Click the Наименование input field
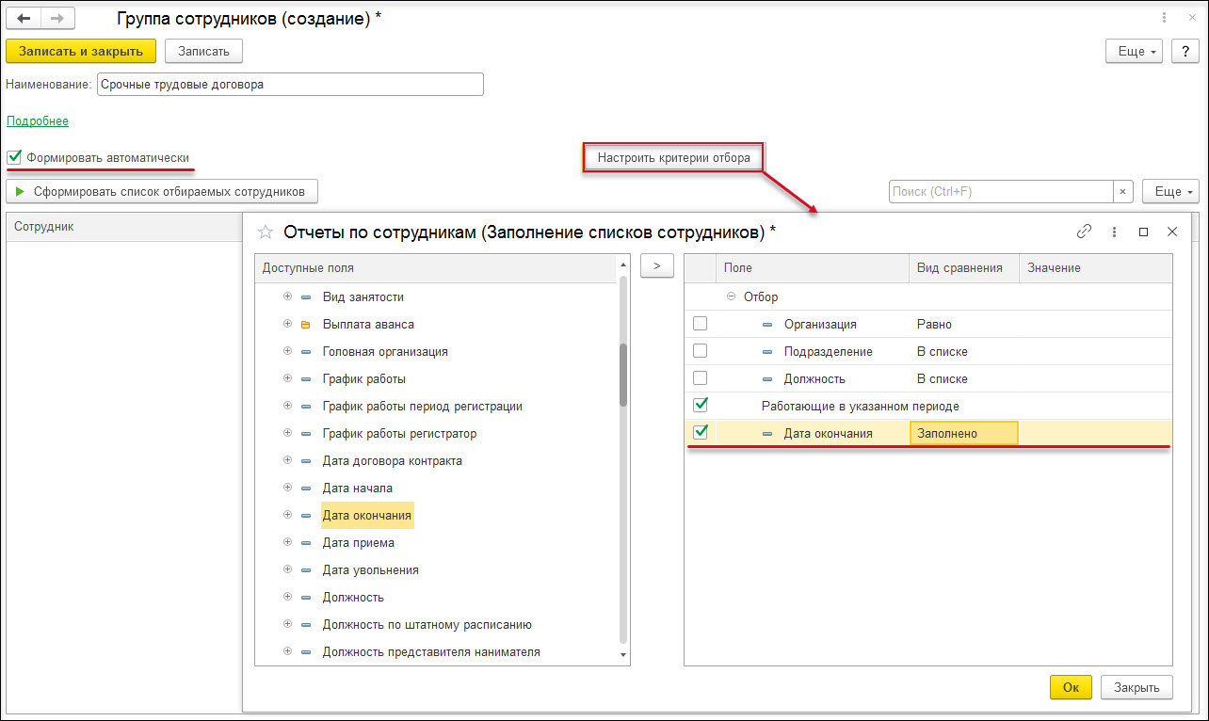This screenshot has width=1209, height=721. point(290,85)
